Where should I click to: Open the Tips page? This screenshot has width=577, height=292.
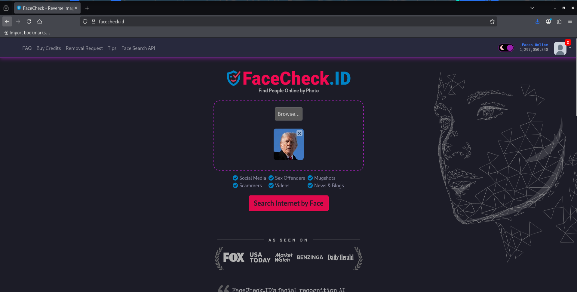pyautogui.click(x=112, y=48)
